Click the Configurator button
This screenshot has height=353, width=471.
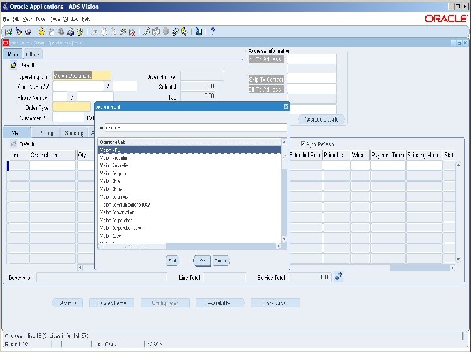[x=165, y=303]
